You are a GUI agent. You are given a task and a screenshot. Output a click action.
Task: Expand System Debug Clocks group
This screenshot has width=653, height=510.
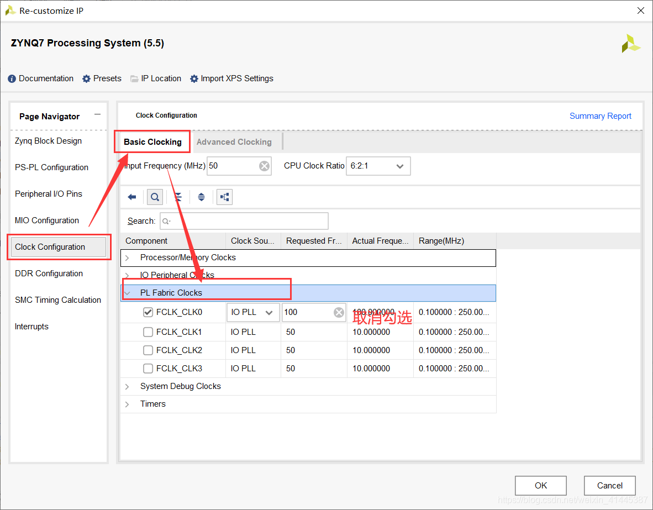pos(128,387)
